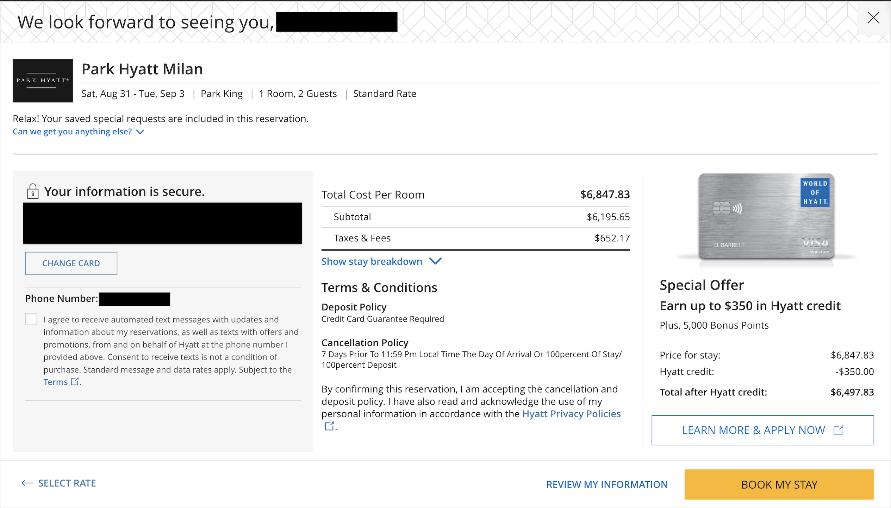Click the chevron beside Can we get you anything else
The width and height of the screenshot is (891, 508).
point(140,132)
